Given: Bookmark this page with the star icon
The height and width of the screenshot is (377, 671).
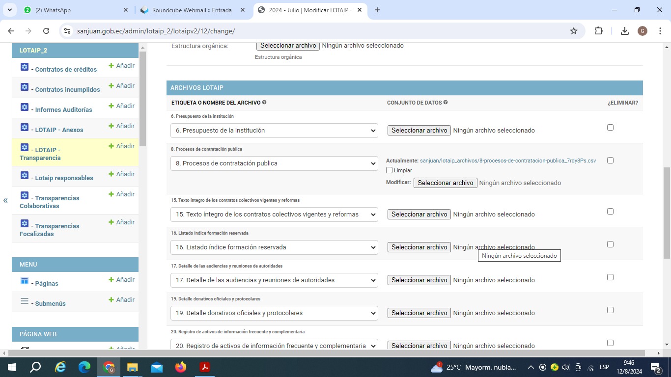Looking at the screenshot, I should pyautogui.click(x=573, y=31).
